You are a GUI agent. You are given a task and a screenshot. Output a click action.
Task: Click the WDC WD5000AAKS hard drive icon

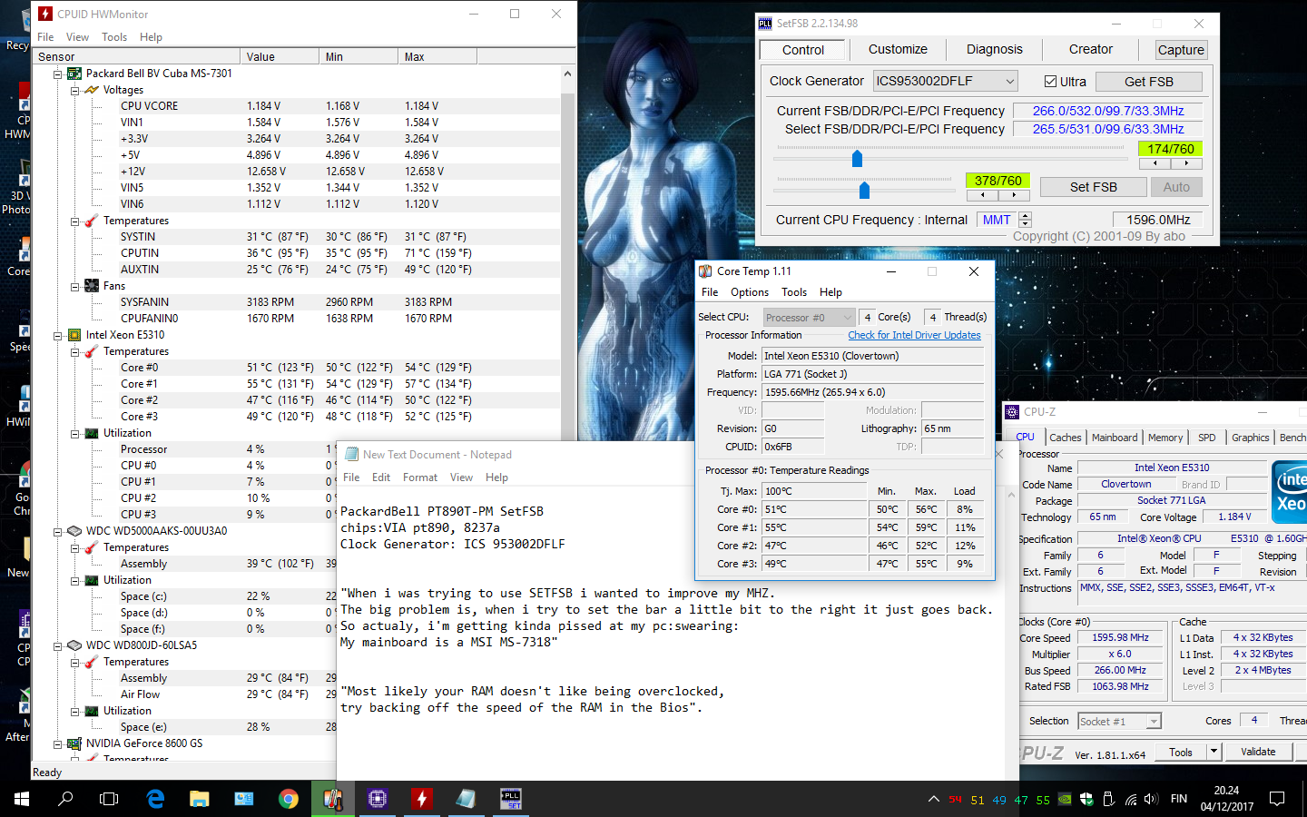pyautogui.click(x=74, y=531)
